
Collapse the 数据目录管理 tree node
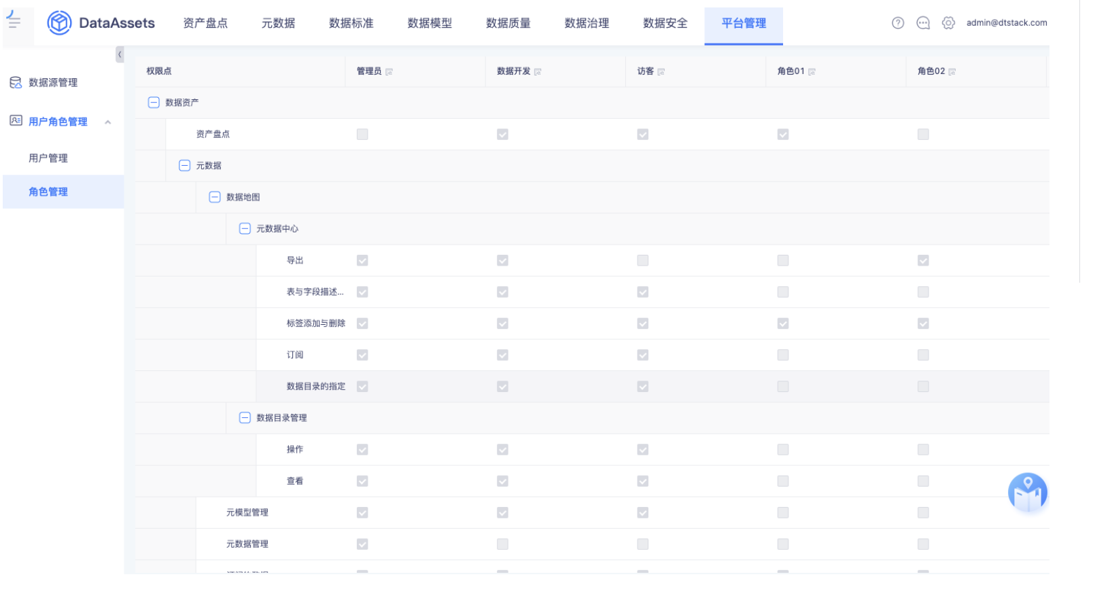[245, 418]
